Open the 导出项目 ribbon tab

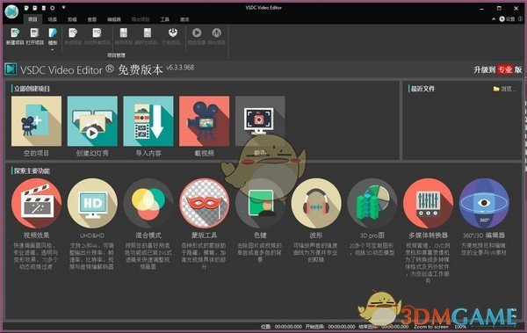pyautogui.click(x=141, y=19)
